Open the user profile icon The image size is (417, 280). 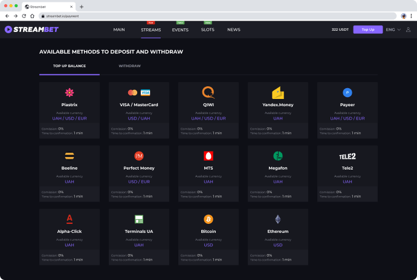click(x=408, y=30)
